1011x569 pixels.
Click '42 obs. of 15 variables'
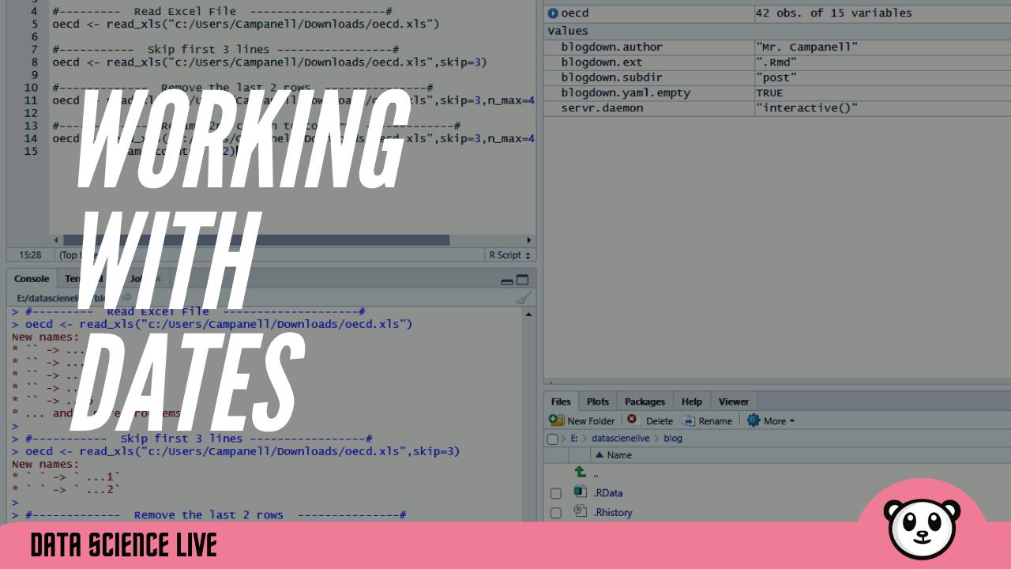coord(834,13)
